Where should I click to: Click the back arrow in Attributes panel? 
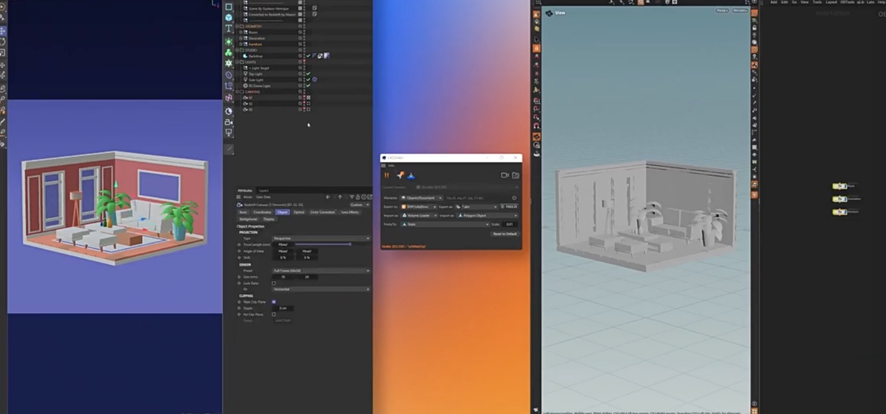click(x=328, y=197)
